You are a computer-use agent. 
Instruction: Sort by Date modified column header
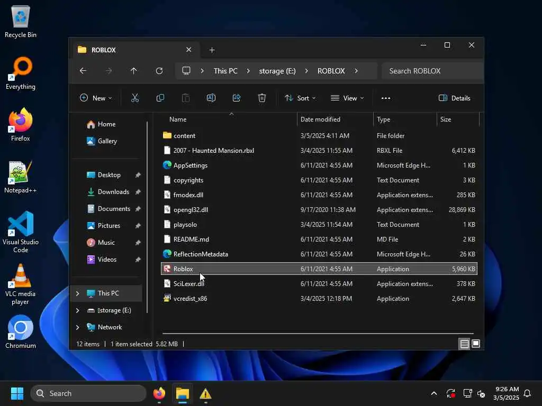335,119
